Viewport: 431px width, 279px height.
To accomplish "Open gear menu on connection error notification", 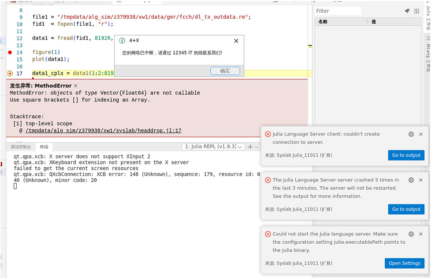I will (411, 134).
